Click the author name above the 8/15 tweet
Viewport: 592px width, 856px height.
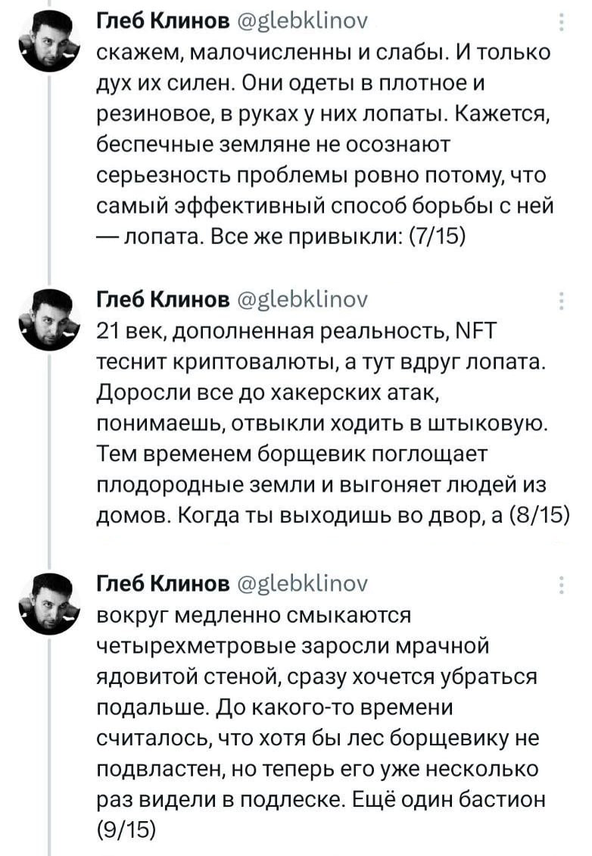(x=164, y=299)
